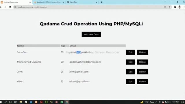Open the Chrome three-dot menu

tap(184, 7)
